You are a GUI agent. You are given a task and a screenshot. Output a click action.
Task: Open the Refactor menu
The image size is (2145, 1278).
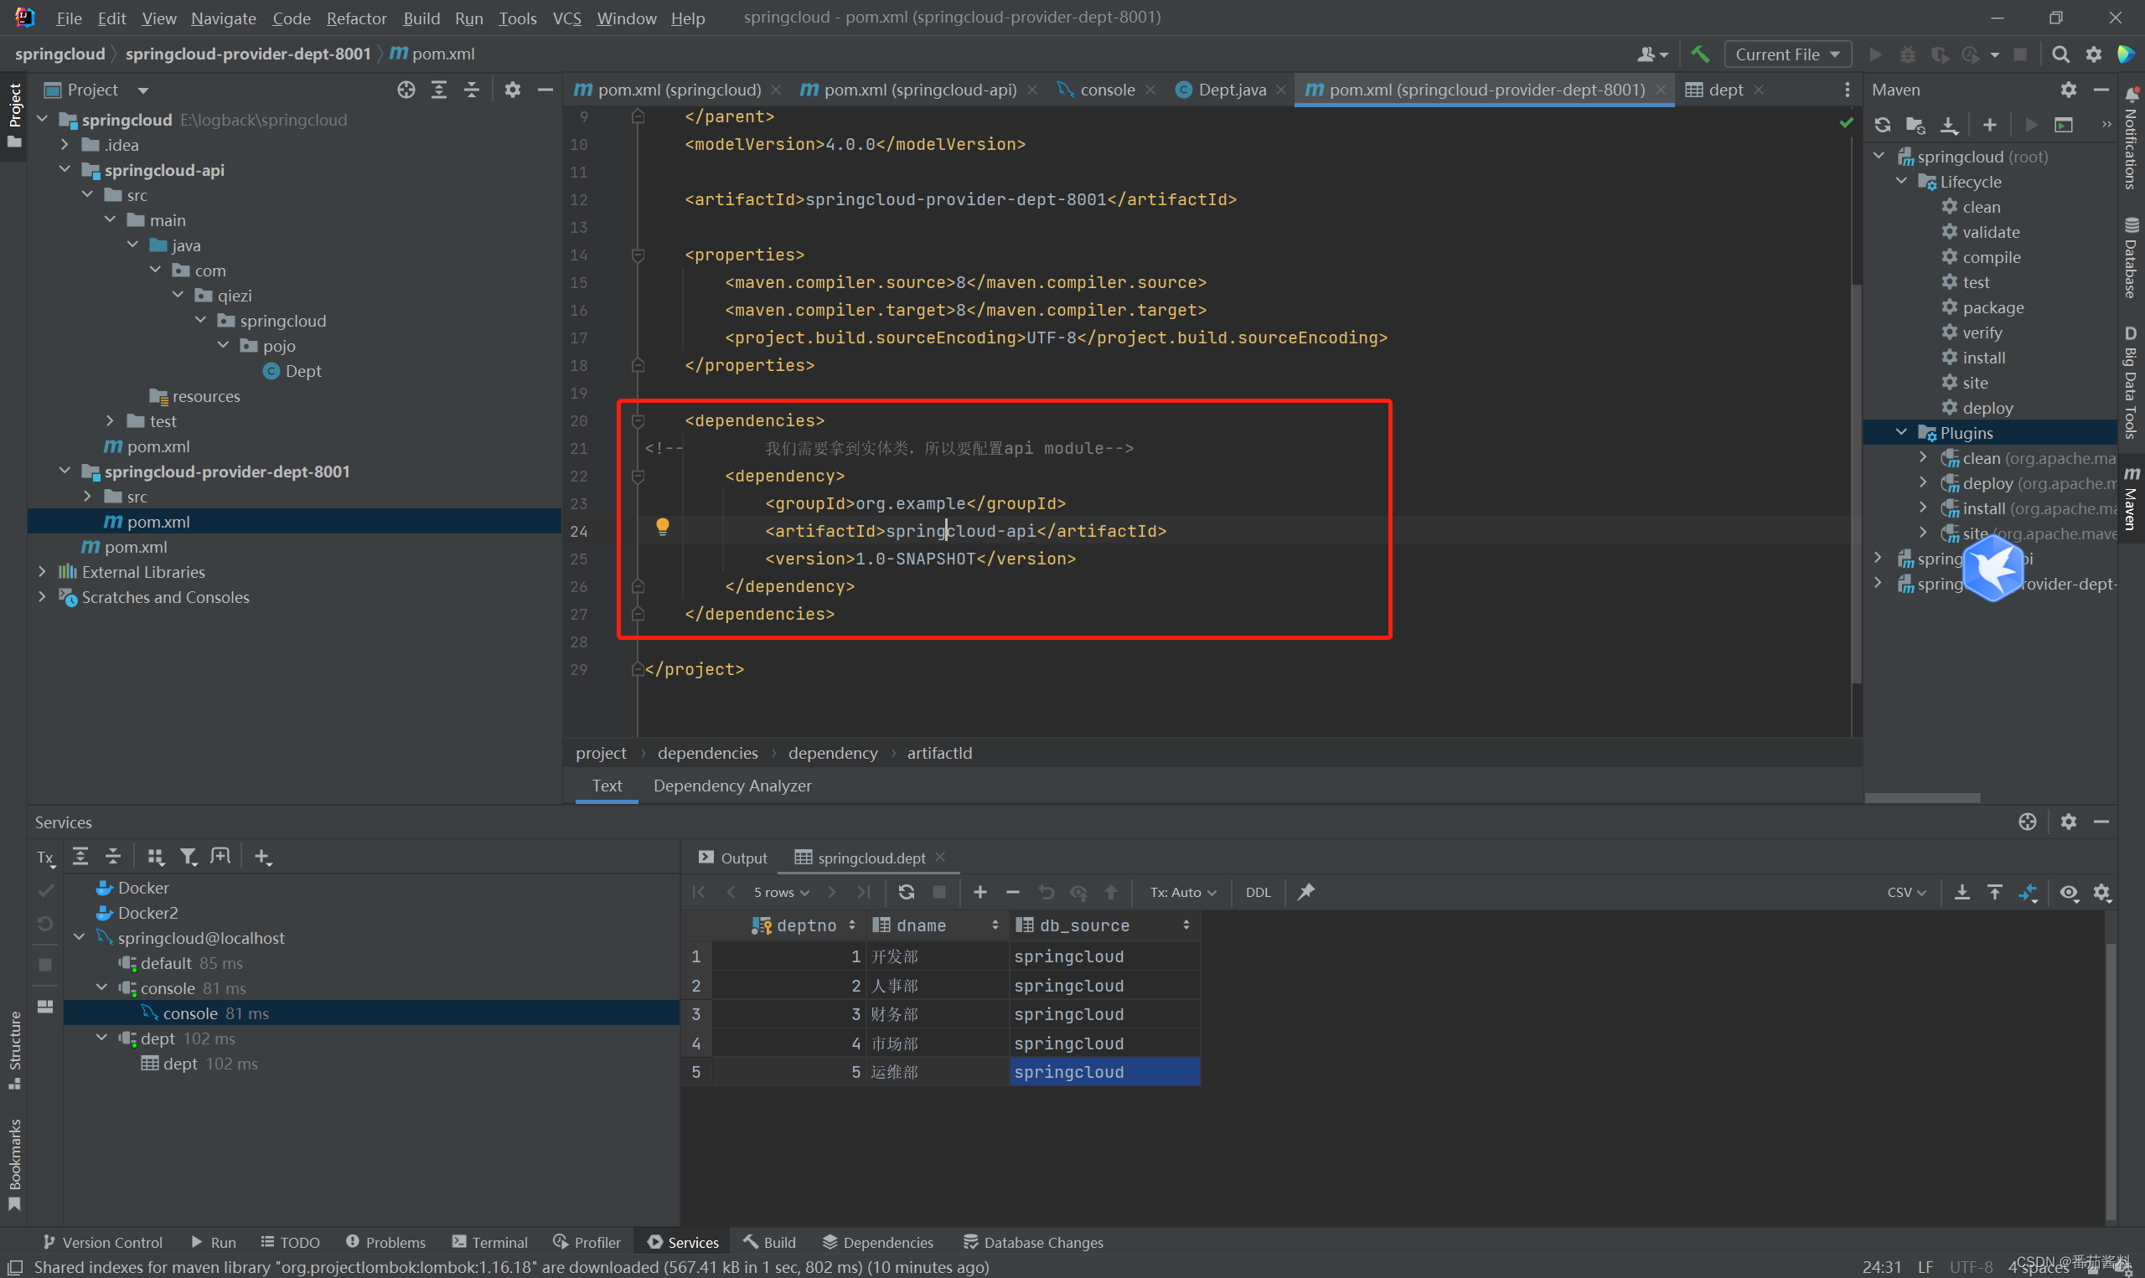pyautogui.click(x=356, y=18)
